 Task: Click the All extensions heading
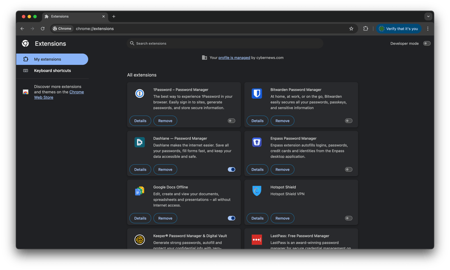click(142, 75)
